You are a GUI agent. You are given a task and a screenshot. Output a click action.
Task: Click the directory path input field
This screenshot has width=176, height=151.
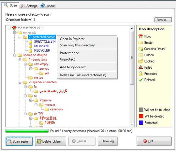(x=79, y=20)
